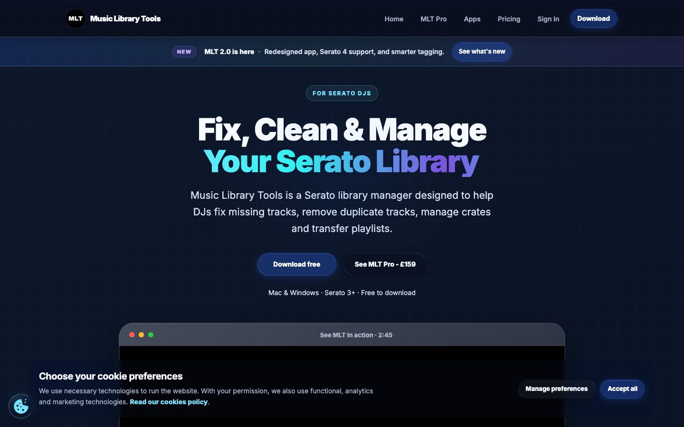
Task: Click the Music Library Tools brand name
Action: [125, 19]
